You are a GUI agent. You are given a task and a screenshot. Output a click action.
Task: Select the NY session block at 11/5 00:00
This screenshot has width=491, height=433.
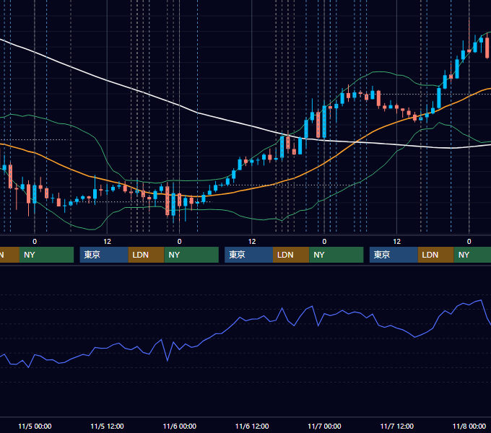(46, 255)
